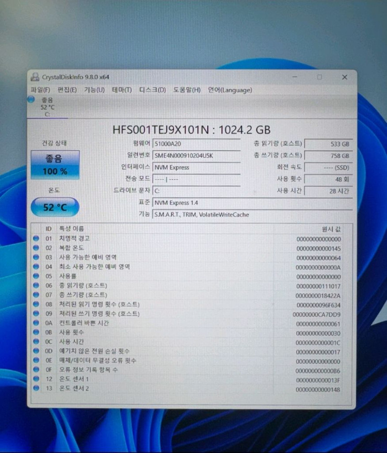Screen dimensions: 387x453
Task: Click the standard field NVM Express 1.4
Action: tap(252, 203)
